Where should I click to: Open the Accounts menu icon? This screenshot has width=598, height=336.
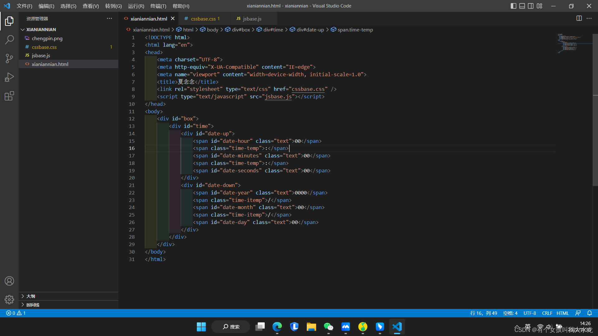point(9,281)
